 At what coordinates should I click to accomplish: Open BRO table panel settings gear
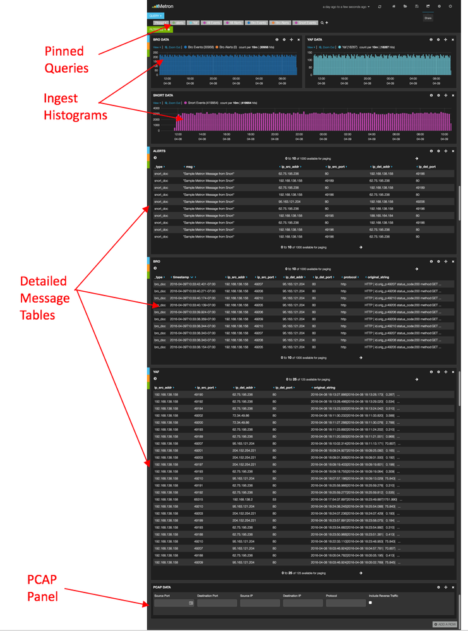pos(438,261)
